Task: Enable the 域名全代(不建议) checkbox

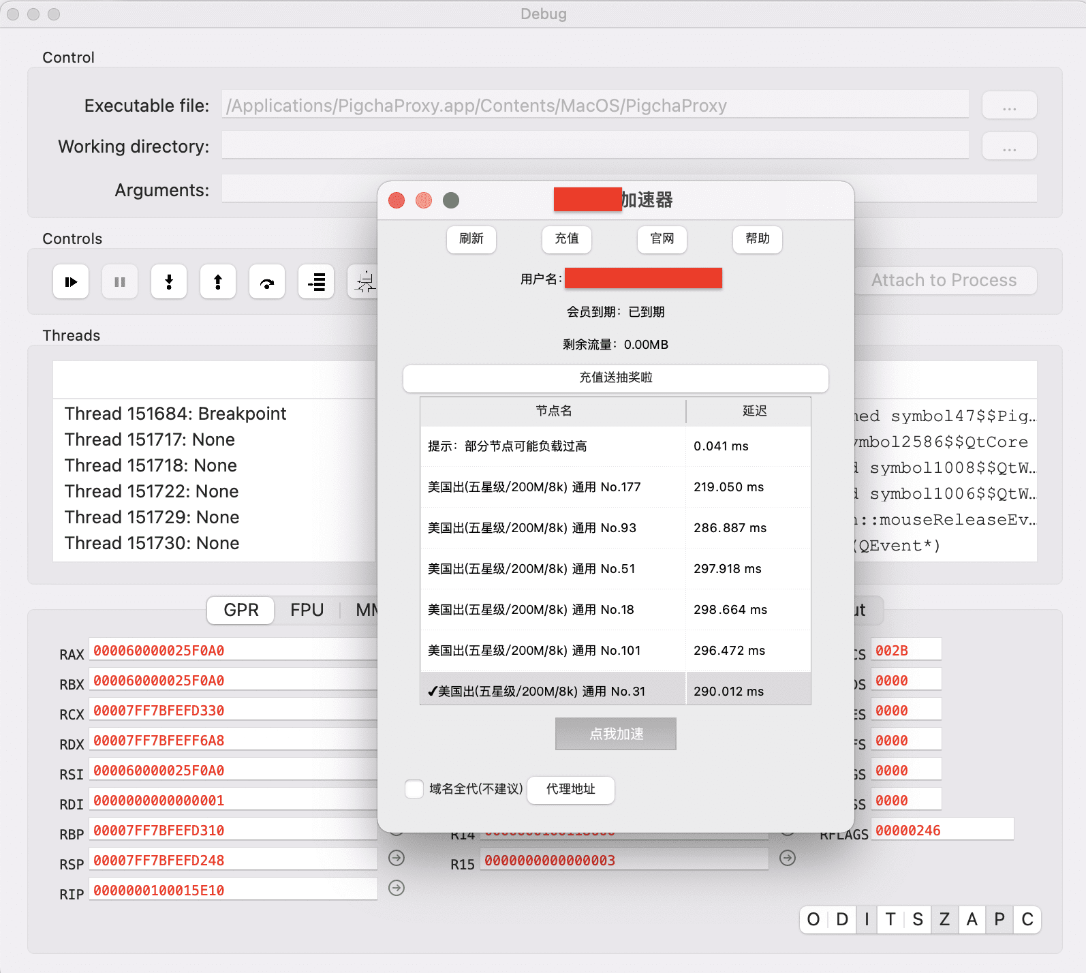Action: click(x=414, y=789)
